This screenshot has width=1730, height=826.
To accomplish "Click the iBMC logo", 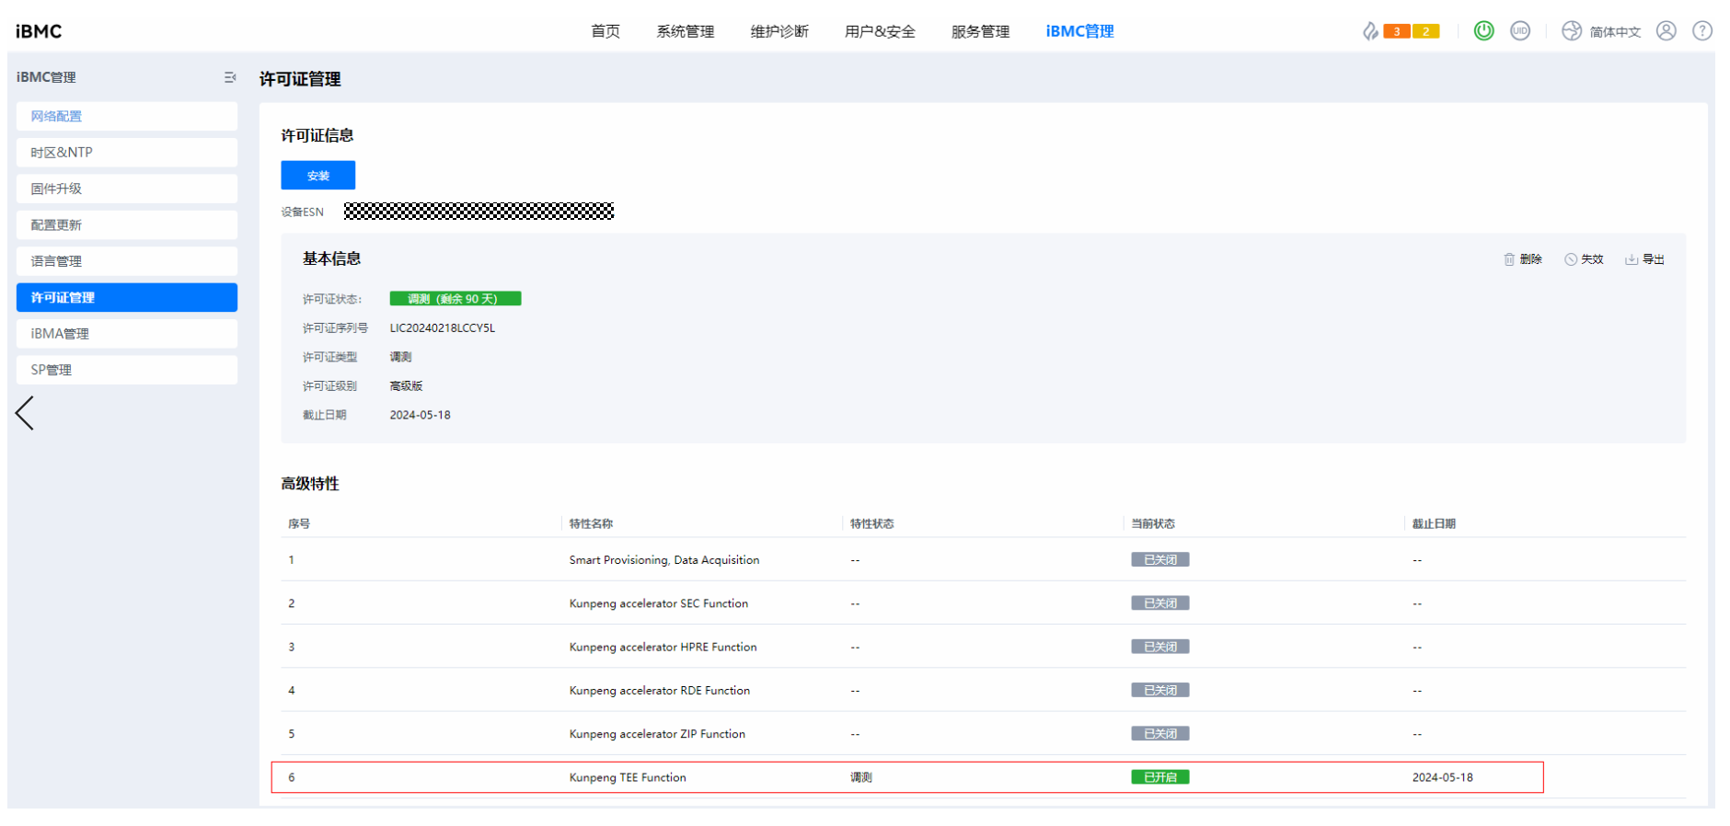I will pyautogui.click(x=39, y=31).
